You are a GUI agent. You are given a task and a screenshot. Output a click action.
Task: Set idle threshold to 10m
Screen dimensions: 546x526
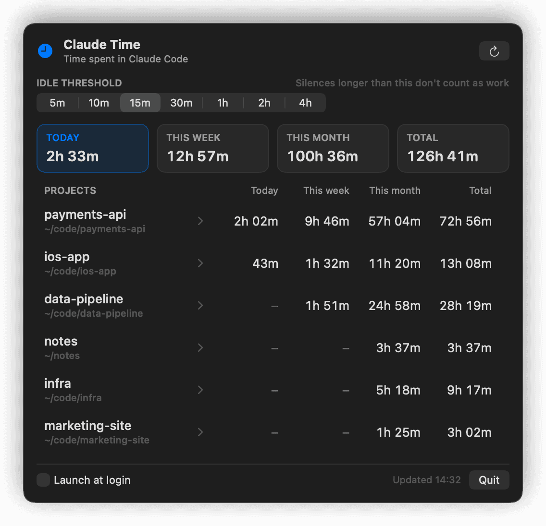pos(99,103)
